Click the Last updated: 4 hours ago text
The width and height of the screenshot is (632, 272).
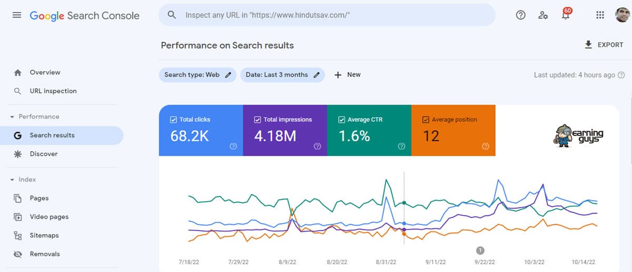click(575, 75)
